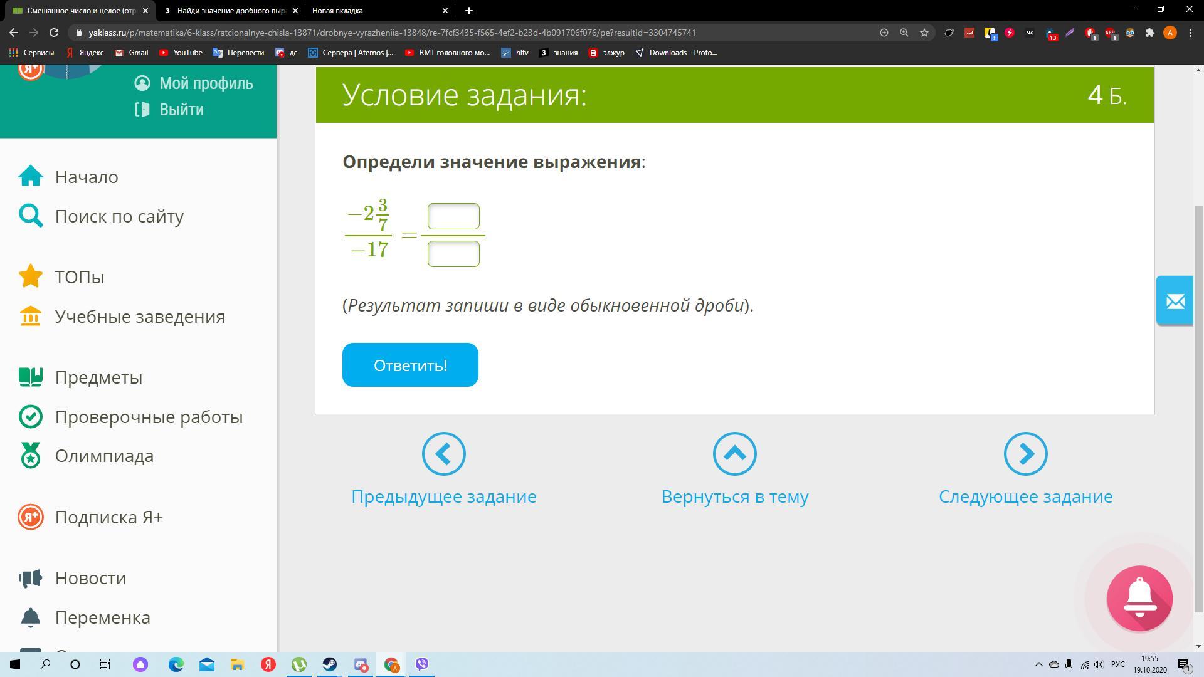Open the Chrome three-dot menu
The height and width of the screenshot is (677, 1204).
click(x=1190, y=33)
